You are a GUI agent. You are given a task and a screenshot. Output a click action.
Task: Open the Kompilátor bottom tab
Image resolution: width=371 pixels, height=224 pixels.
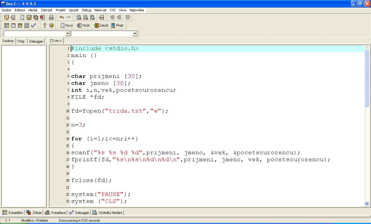[x=13, y=212]
